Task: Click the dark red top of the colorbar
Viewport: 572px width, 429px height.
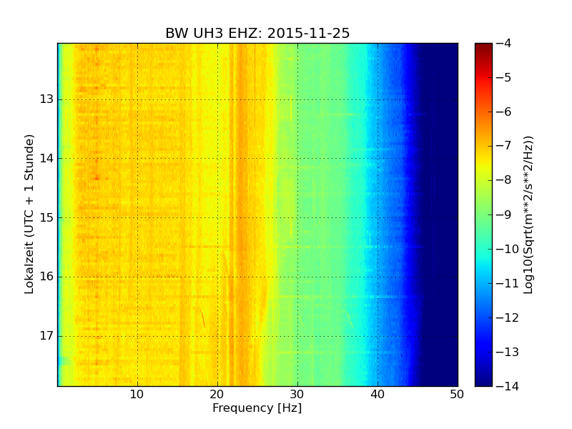Action: [483, 49]
